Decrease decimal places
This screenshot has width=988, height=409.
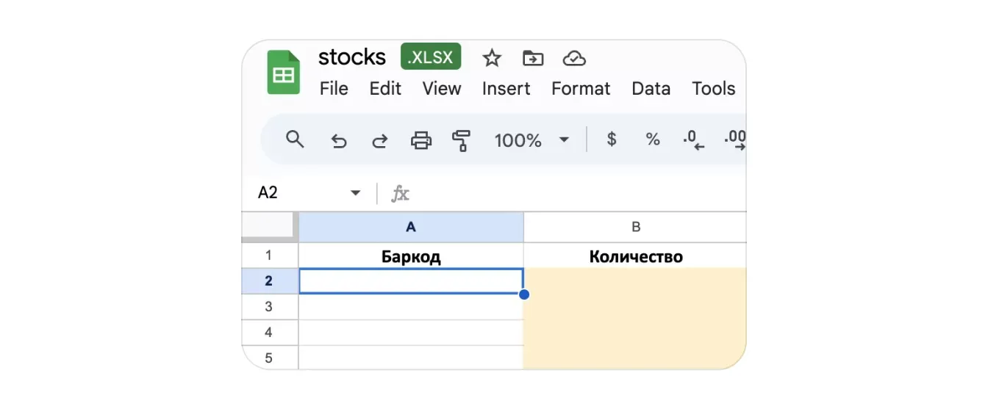click(693, 140)
